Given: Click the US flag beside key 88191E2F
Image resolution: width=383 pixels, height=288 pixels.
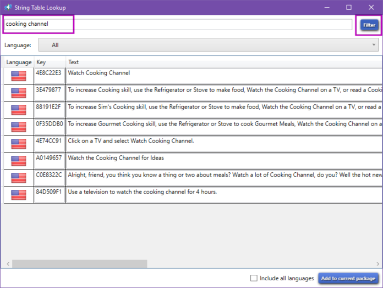Looking at the screenshot, I should point(19,110).
